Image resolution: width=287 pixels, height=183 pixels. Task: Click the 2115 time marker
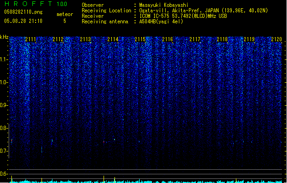tap(140, 39)
